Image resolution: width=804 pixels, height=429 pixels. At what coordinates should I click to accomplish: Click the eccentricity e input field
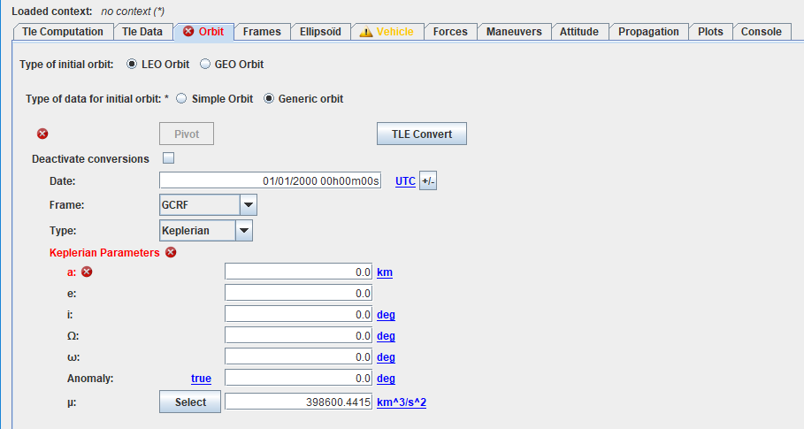click(299, 294)
